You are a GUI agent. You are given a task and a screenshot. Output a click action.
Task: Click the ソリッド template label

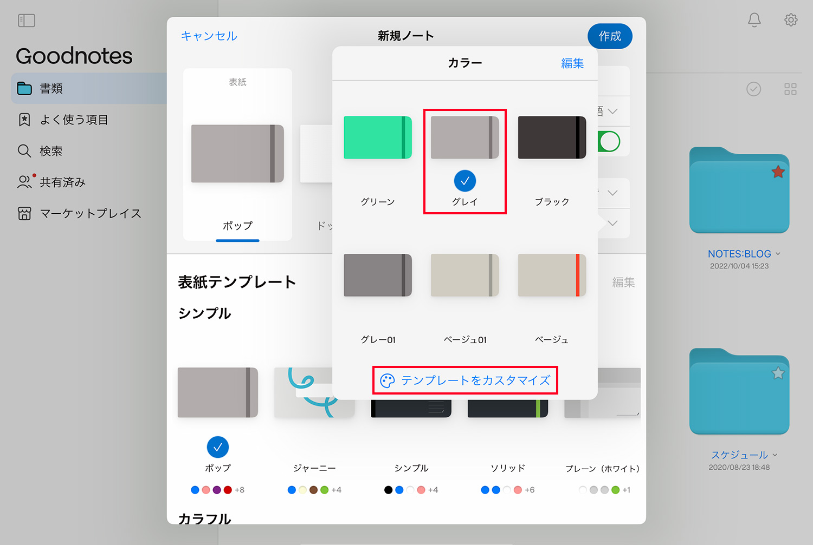coord(508,468)
